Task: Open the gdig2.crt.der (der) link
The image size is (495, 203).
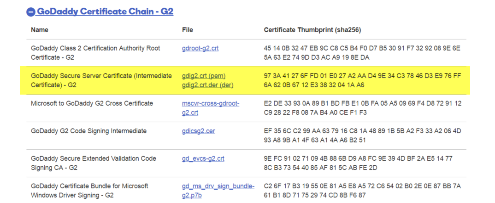Action: click(208, 85)
